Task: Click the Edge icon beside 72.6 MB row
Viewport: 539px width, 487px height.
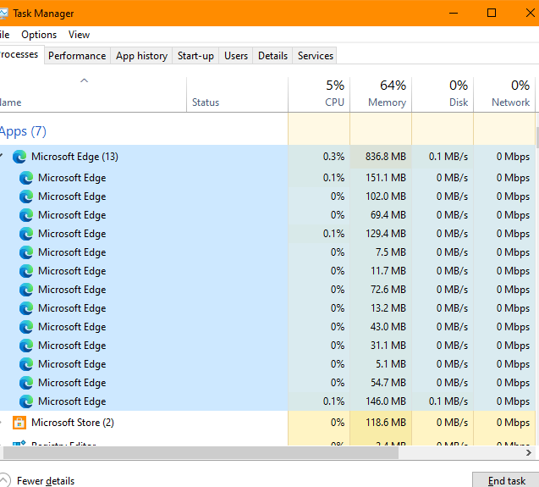Action: 26,290
